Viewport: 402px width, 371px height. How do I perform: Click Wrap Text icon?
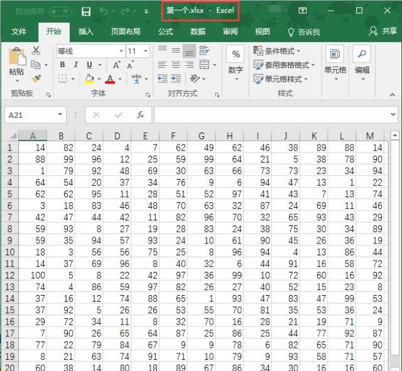(x=205, y=50)
